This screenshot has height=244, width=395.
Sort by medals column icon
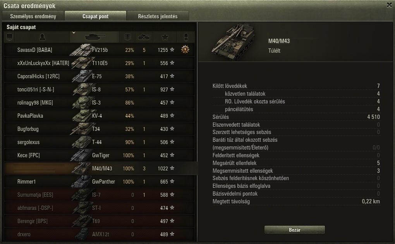coord(186,37)
